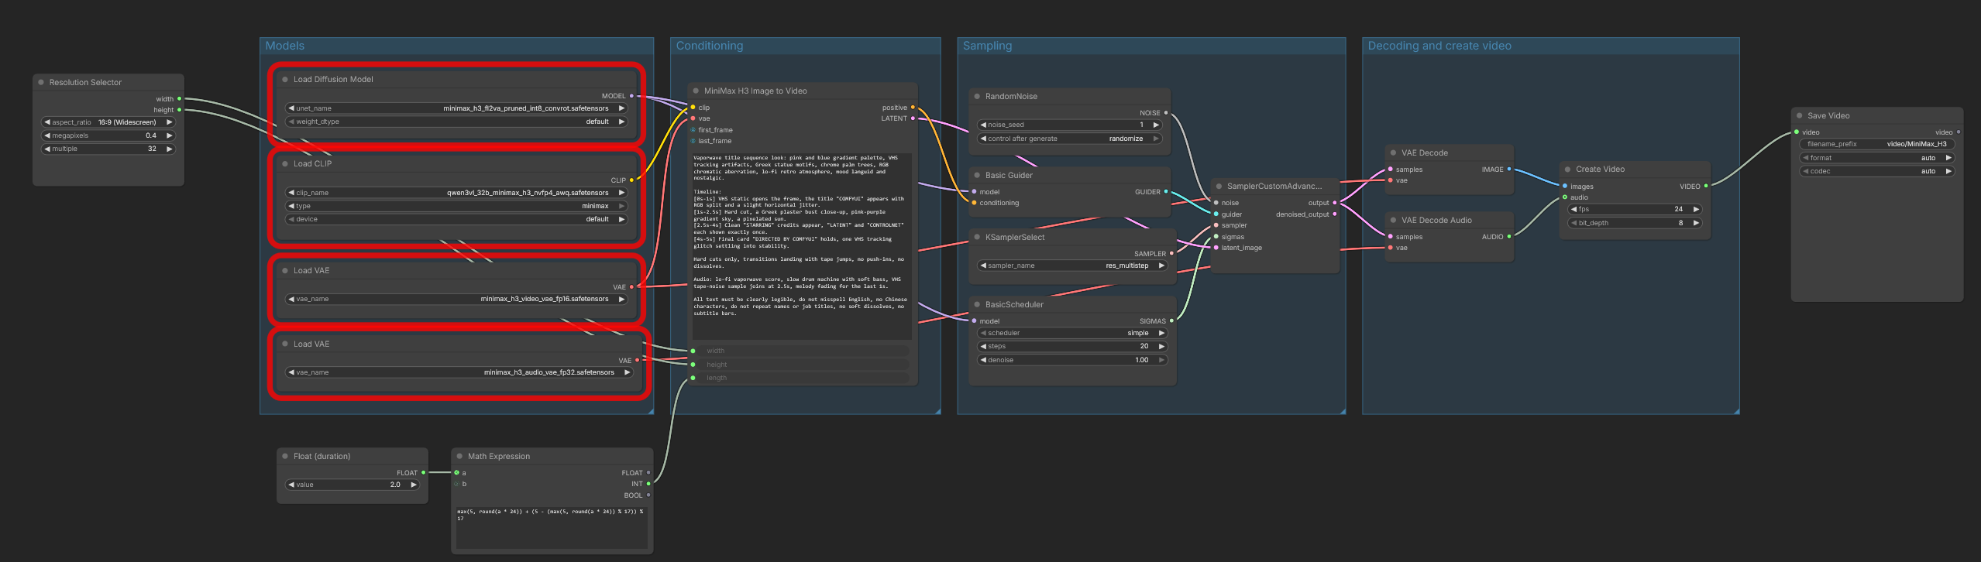
Task: Click the last_frame input socket on MiniMax node
Action: (x=693, y=141)
